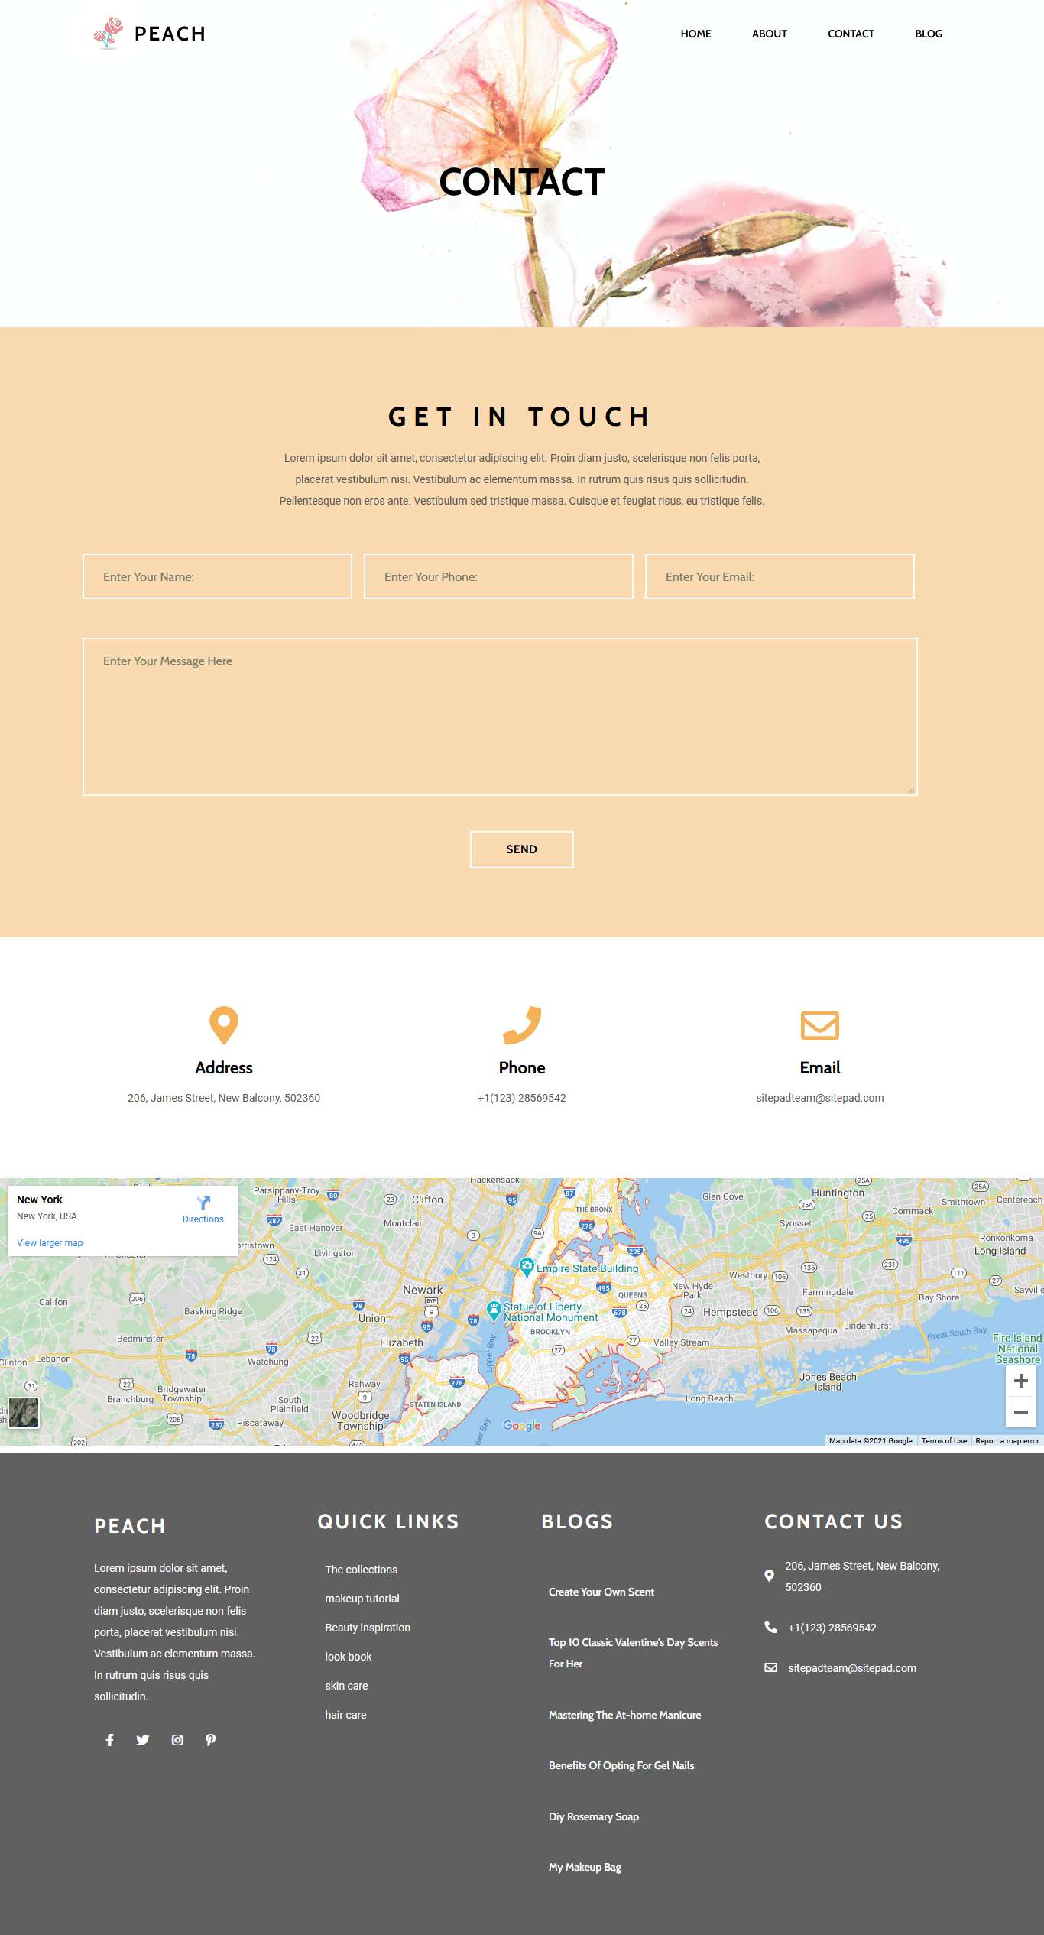Go to the HOME menu item

(x=695, y=34)
